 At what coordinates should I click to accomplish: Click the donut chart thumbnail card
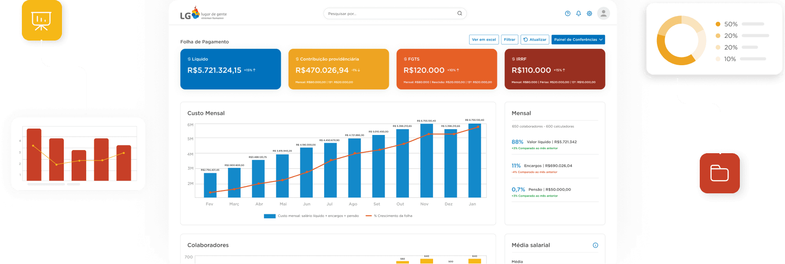click(x=713, y=39)
